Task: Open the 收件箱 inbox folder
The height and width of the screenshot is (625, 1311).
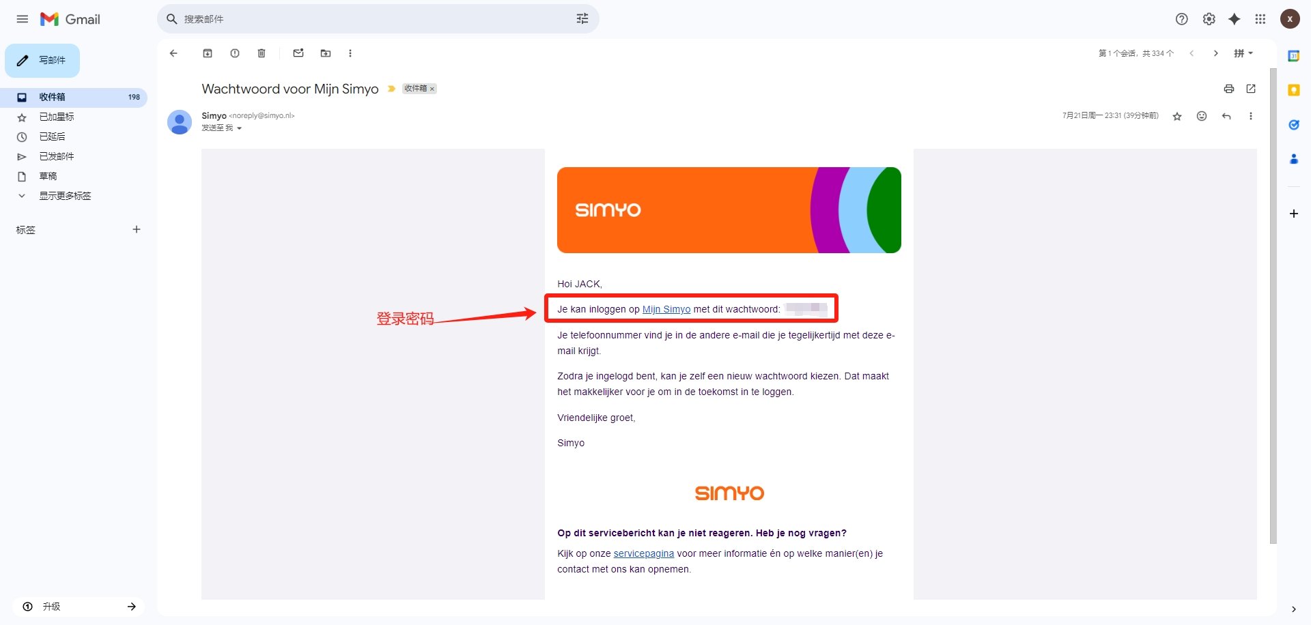Action: click(x=53, y=97)
